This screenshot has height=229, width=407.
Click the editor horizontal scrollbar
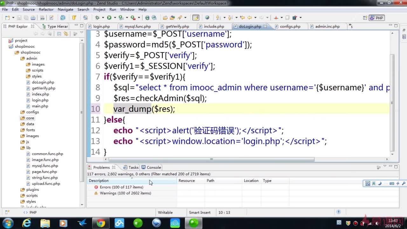click(x=211, y=159)
